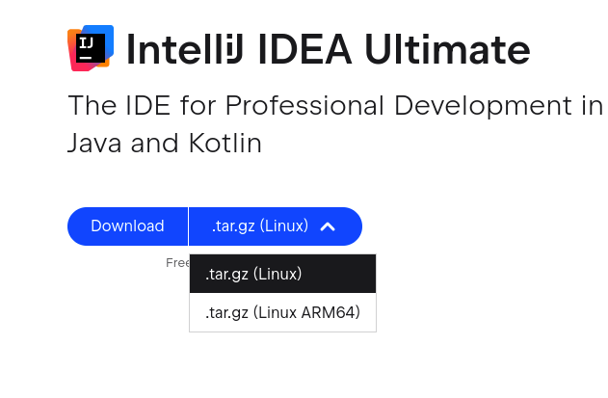Screen dimensions: 608x398
Task: Click the word IDEA in the heading
Action: click(x=304, y=49)
